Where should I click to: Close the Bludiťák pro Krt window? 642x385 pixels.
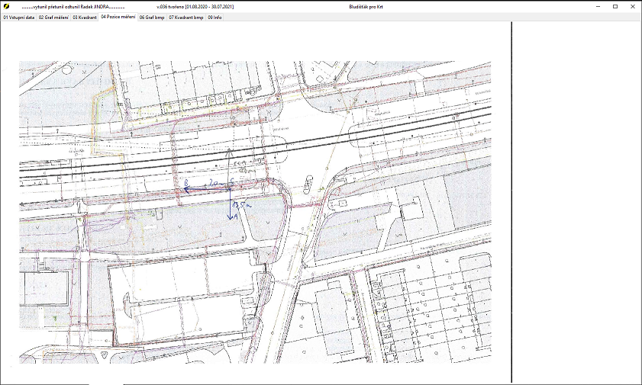pyautogui.click(x=634, y=6)
